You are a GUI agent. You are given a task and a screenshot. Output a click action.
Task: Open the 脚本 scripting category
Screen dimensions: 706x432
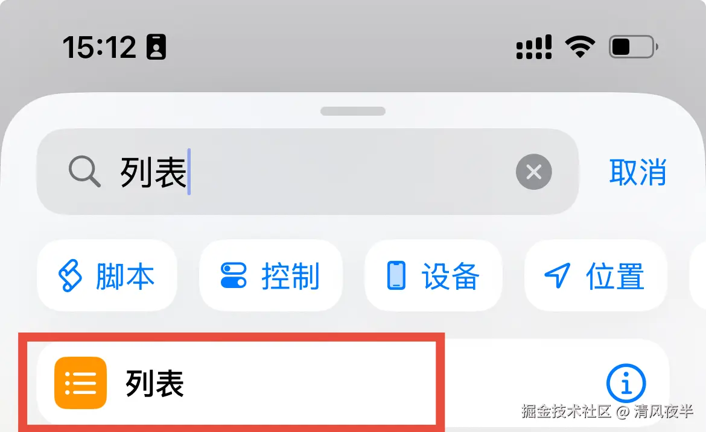pos(107,275)
